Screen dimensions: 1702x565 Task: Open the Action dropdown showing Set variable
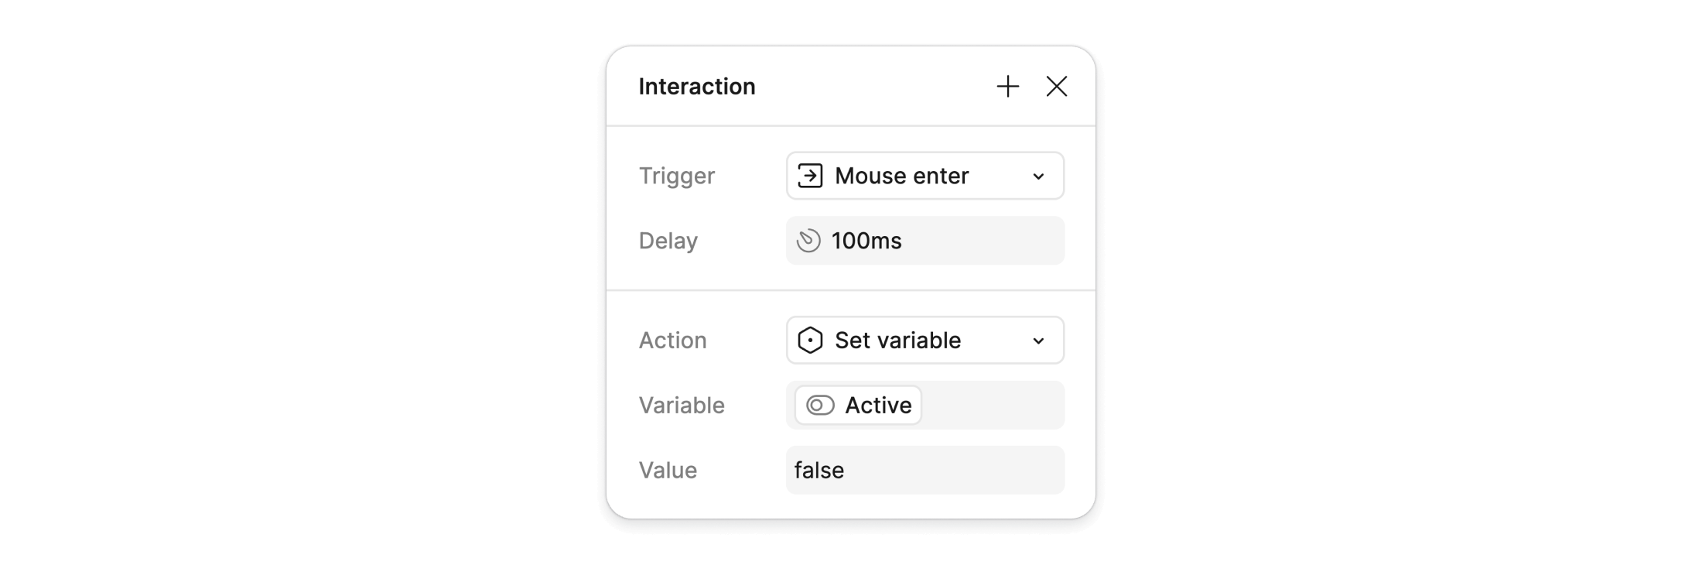[x=924, y=340]
